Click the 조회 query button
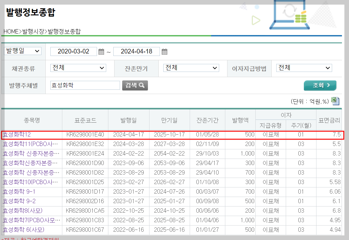349x240 pixels. click(x=320, y=85)
